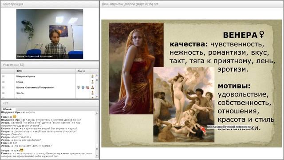Click participants list scroll down arrow
Image resolution: width=284 pixels, height=160 pixels.
[97, 97]
